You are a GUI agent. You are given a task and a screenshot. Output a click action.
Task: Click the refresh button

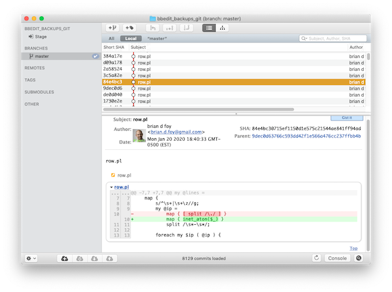[x=316, y=258]
